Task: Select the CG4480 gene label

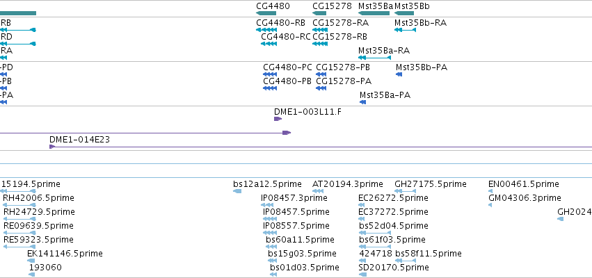Action: [x=273, y=6]
